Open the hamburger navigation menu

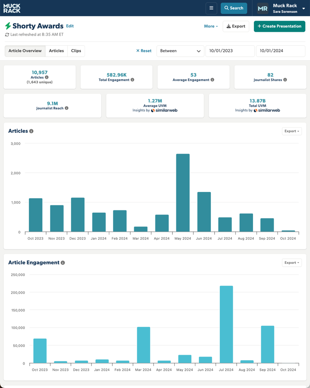pyautogui.click(x=211, y=8)
